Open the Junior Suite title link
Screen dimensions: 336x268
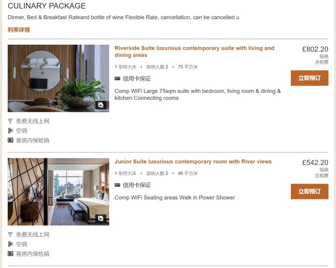point(193,162)
